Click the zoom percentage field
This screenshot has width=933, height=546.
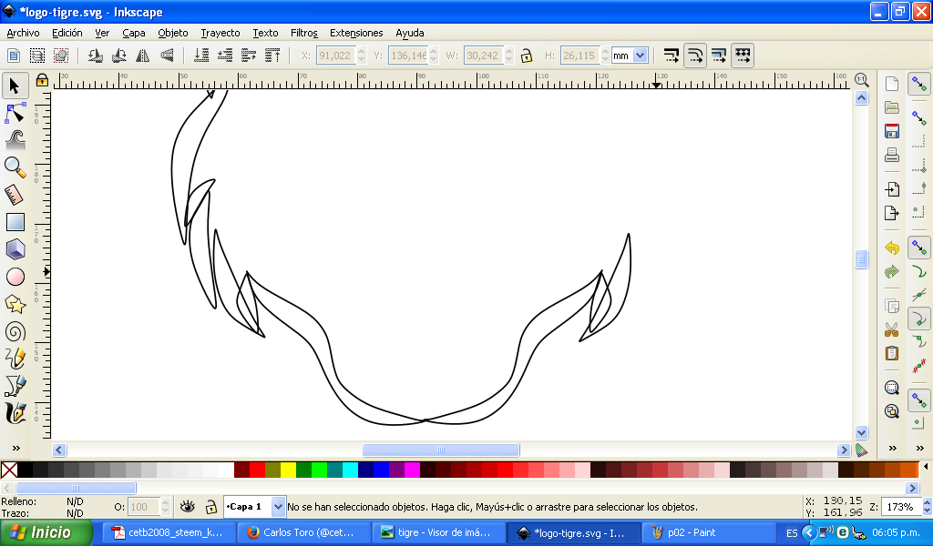(900, 507)
